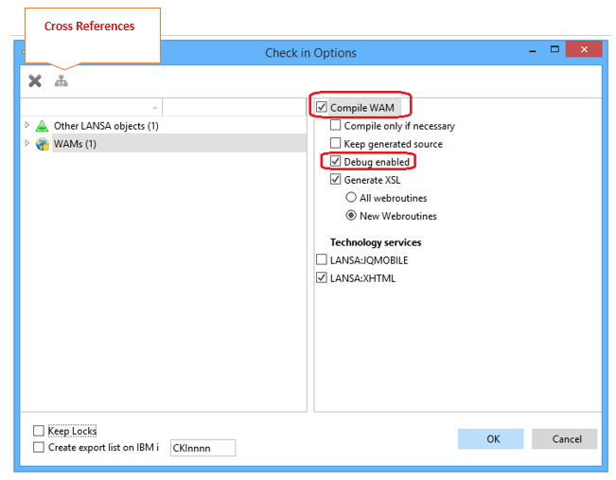Click the green triangle LANSA objects icon
Screen dimensions: 616x480
point(42,126)
